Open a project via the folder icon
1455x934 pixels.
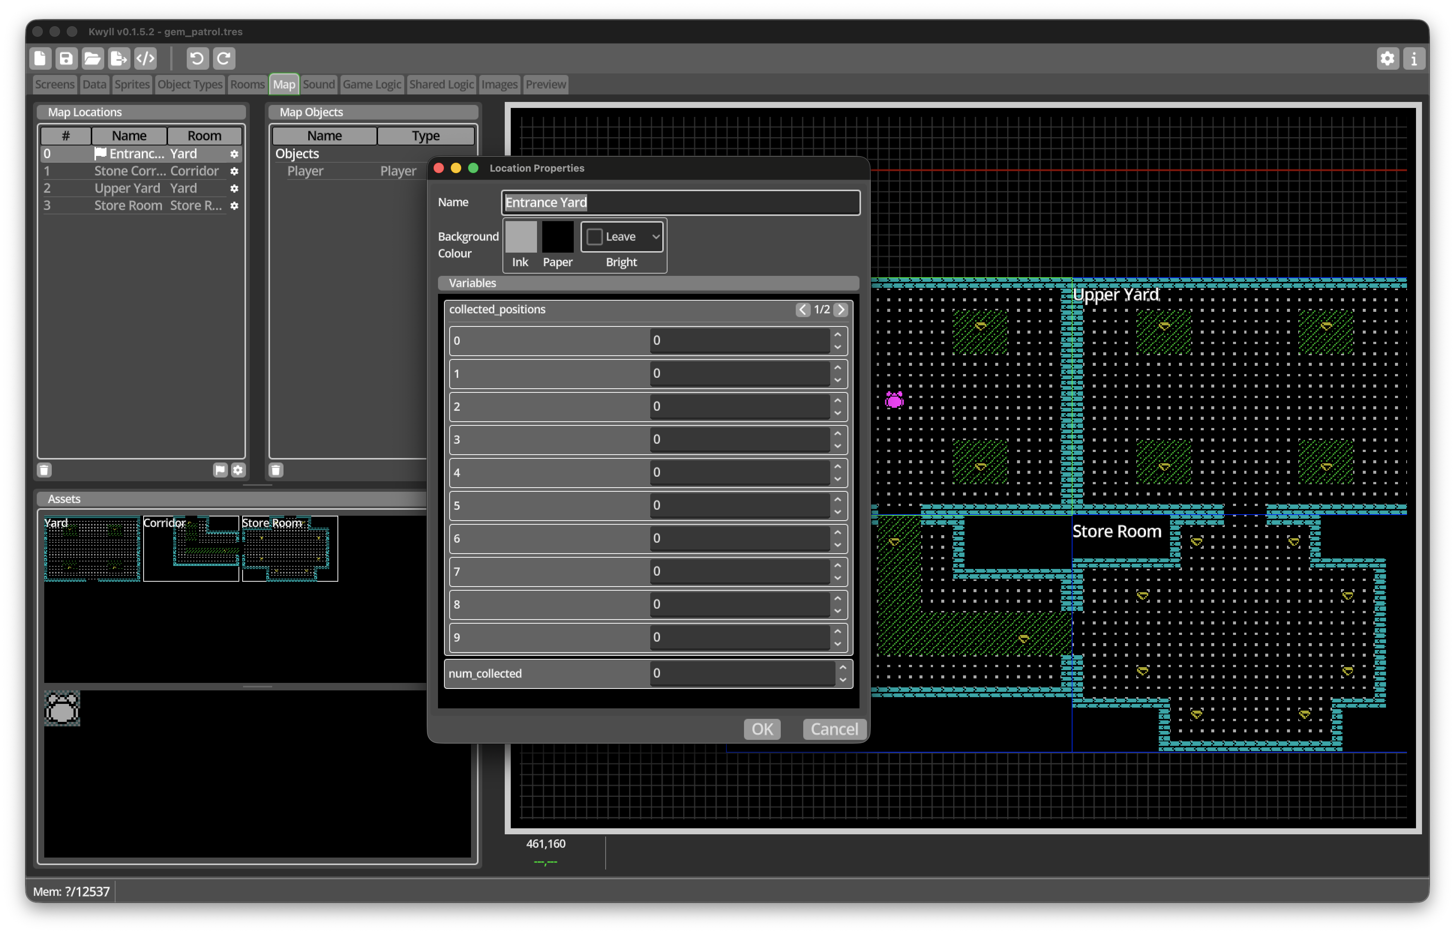92,58
